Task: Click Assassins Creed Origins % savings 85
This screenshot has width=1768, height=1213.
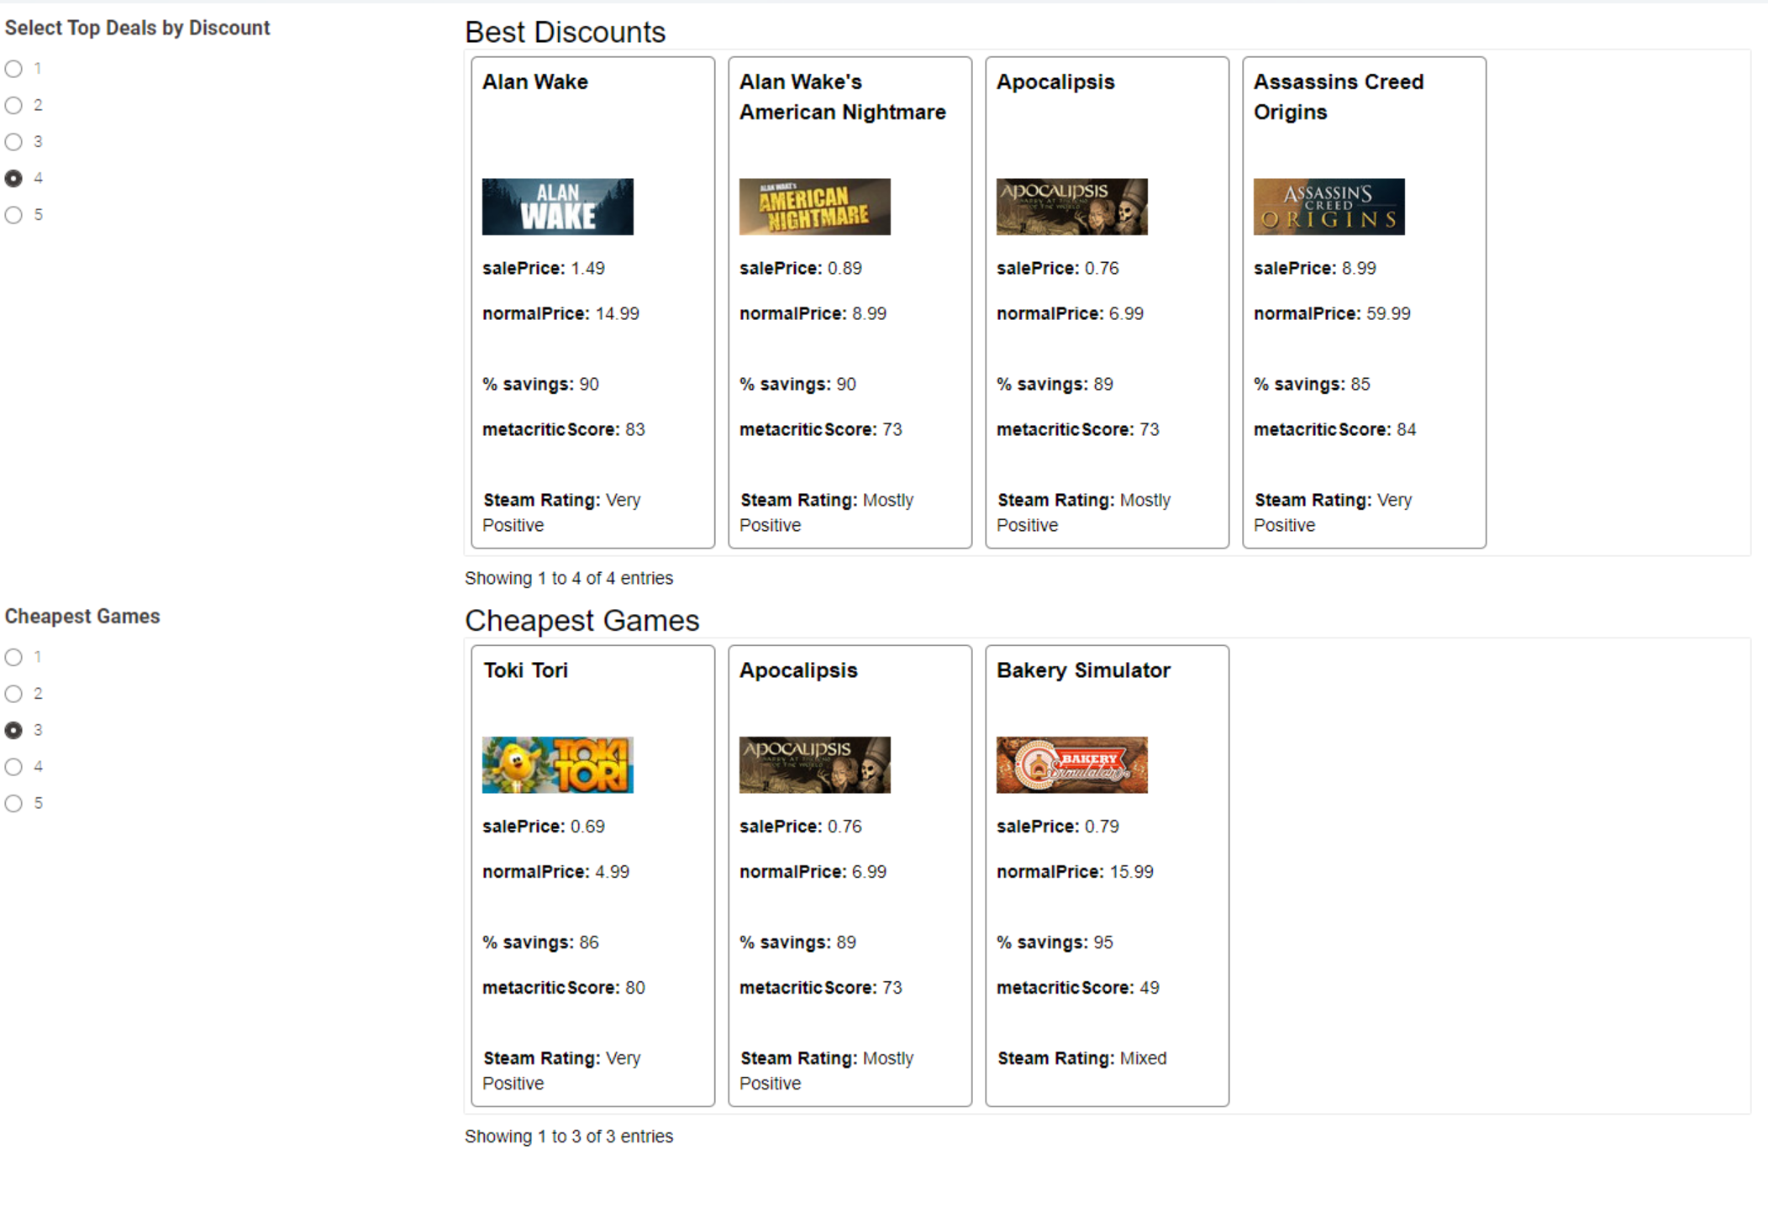Action: pyautogui.click(x=1312, y=385)
